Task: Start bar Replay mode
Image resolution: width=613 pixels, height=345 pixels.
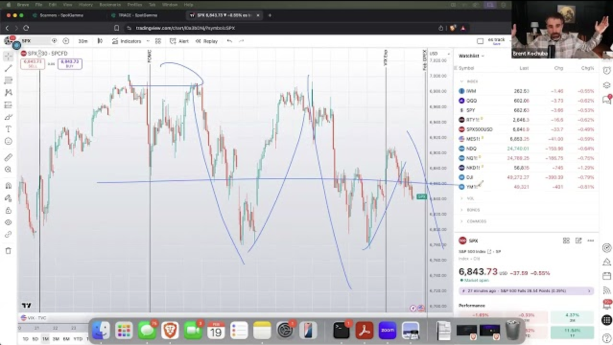Action: (206, 41)
